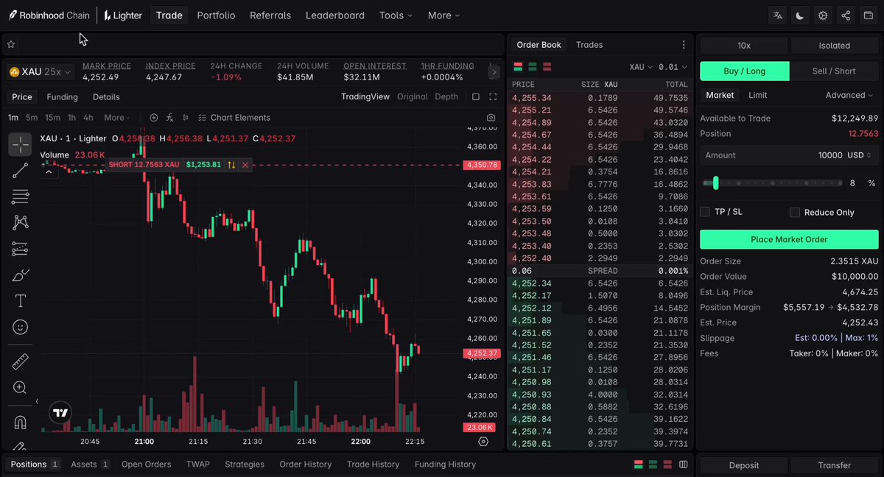Select Buy / Long side
The image size is (884, 477).
pos(745,71)
